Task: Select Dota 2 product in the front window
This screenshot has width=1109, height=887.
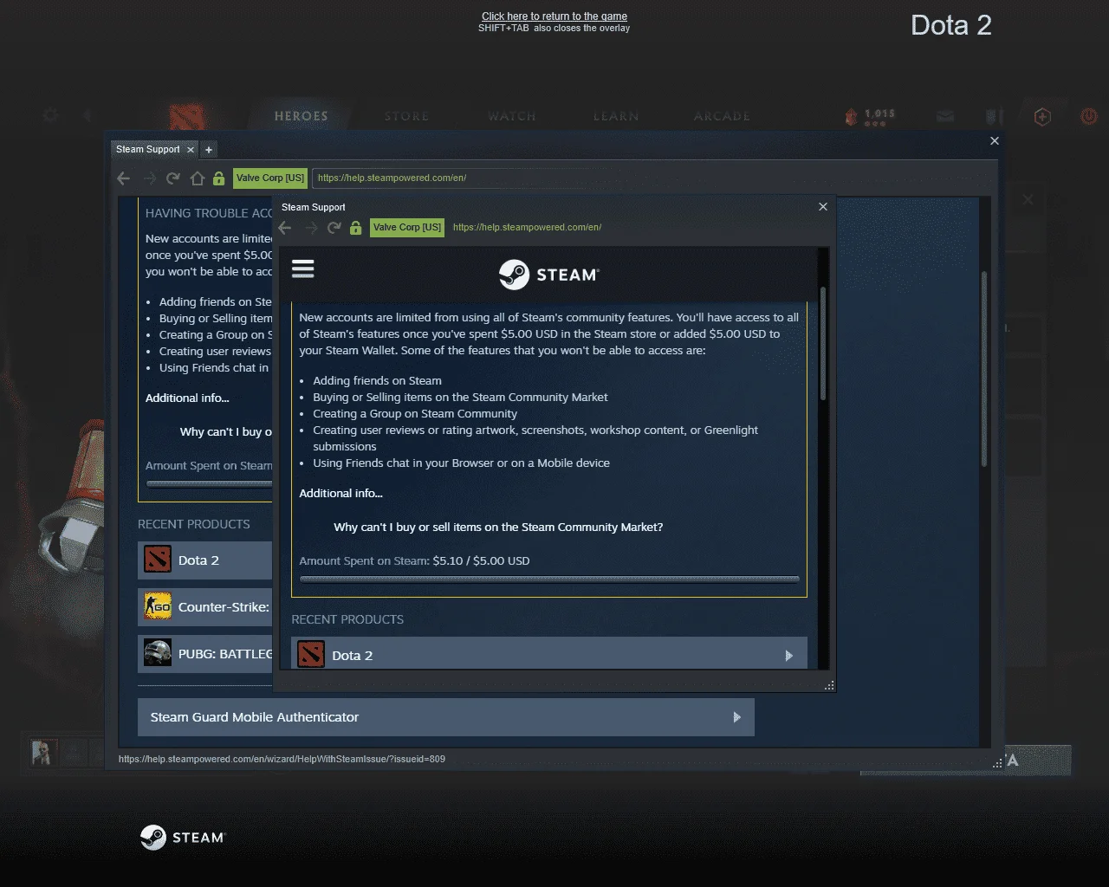Action: [x=549, y=655]
